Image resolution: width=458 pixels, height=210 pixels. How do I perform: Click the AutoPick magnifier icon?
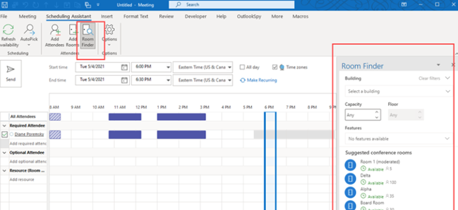point(29,30)
